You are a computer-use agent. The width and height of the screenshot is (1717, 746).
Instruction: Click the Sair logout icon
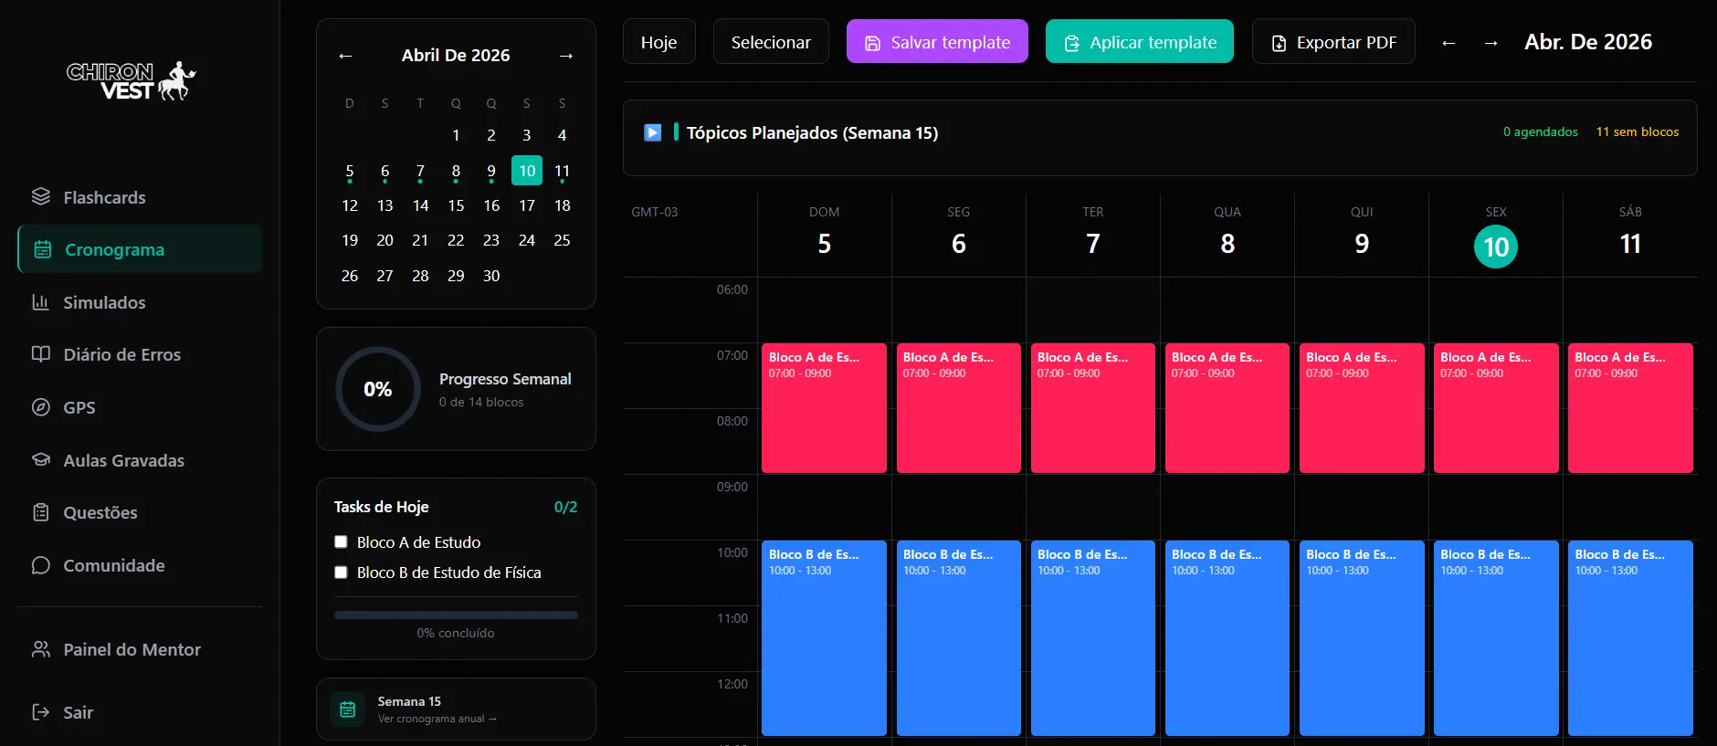(41, 712)
